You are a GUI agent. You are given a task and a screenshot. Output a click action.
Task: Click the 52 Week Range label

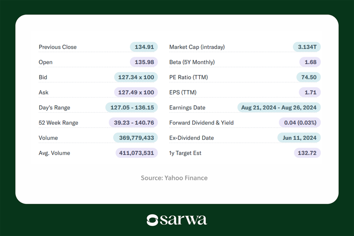[58, 123]
